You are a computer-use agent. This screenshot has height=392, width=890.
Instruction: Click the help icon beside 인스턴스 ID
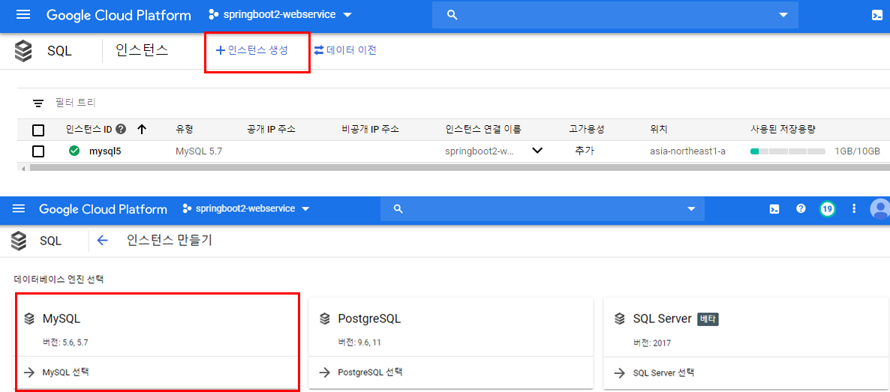[x=120, y=130]
